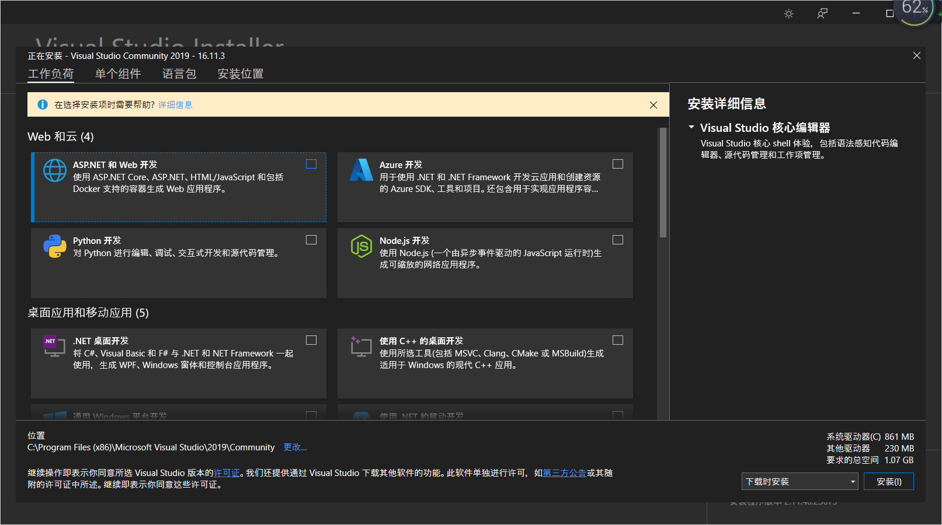Minimize the Visual Studio Installer window
This screenshot has height=525, width=942.
[x=856, y=13]
